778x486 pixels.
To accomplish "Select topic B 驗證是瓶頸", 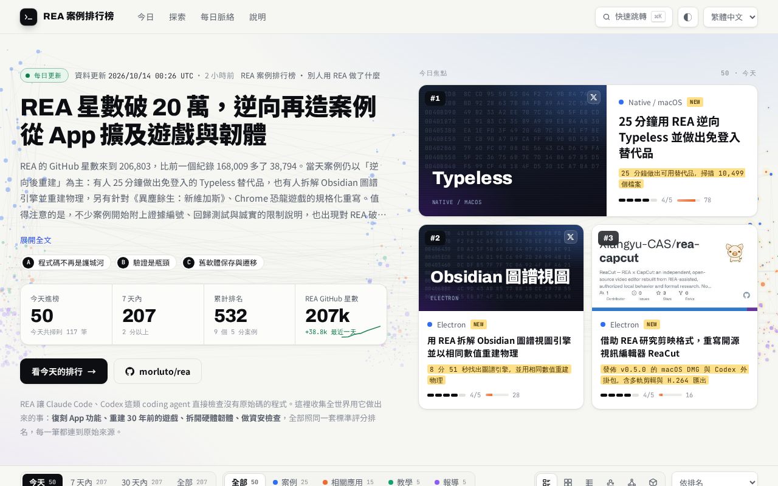I will tap(146, 262).
